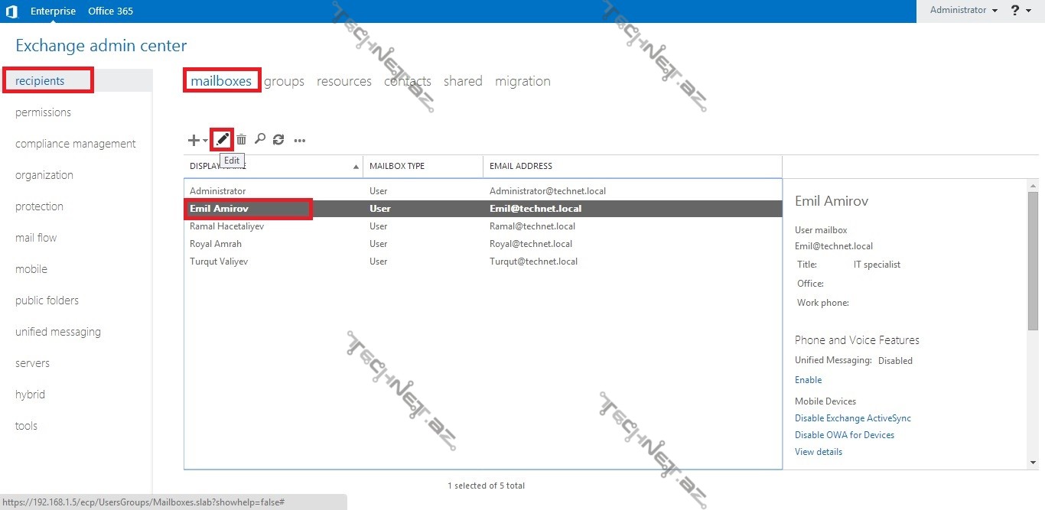Sort by the Display Name column header
1045x510 pixels.
[273, 166]
